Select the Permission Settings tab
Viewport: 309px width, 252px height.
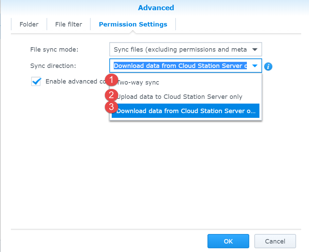tap(133, 24)
